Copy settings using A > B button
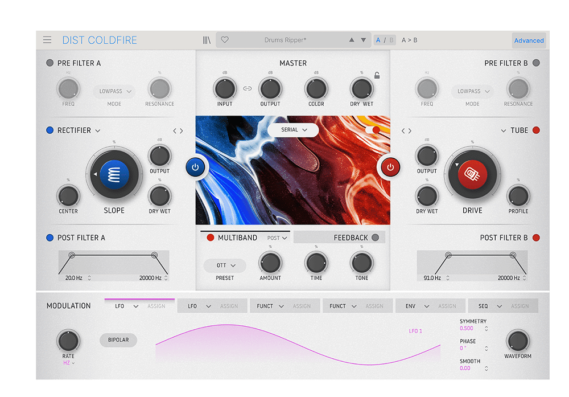The height and width of the screenshot is (397, 569). tap(409, 40)
